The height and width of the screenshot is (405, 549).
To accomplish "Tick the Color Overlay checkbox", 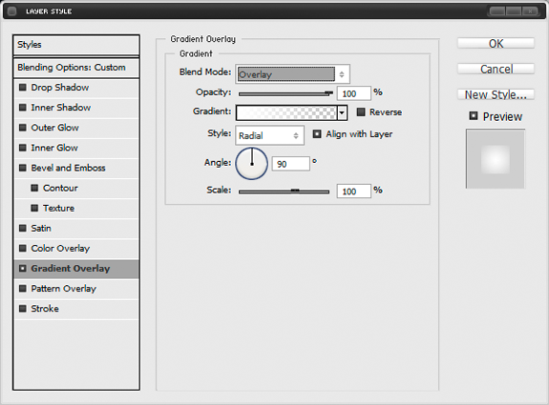I will 23,249.
